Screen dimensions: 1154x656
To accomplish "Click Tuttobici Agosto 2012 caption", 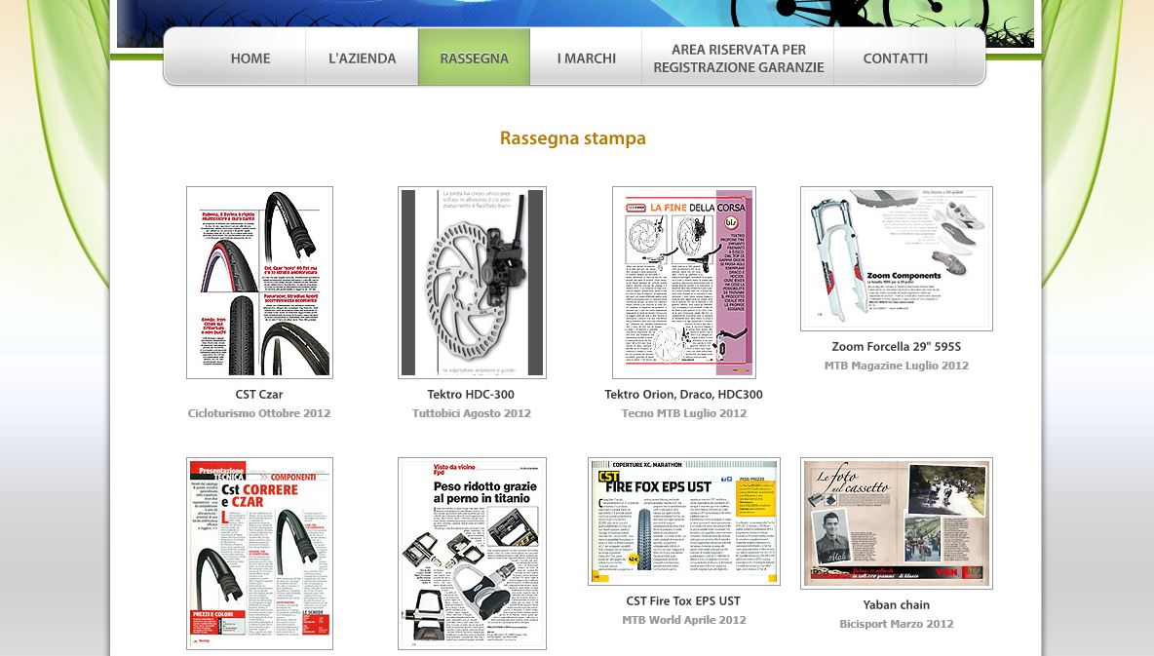I will tap(471, 413).
